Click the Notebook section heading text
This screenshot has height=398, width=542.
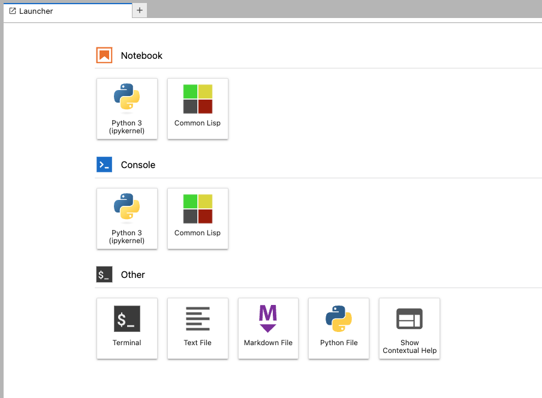click(141, 56)
